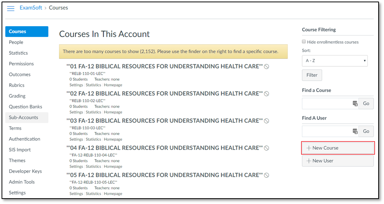Click the New User button
The height and width of the screenshot is (204, 384).
point(337,161)
